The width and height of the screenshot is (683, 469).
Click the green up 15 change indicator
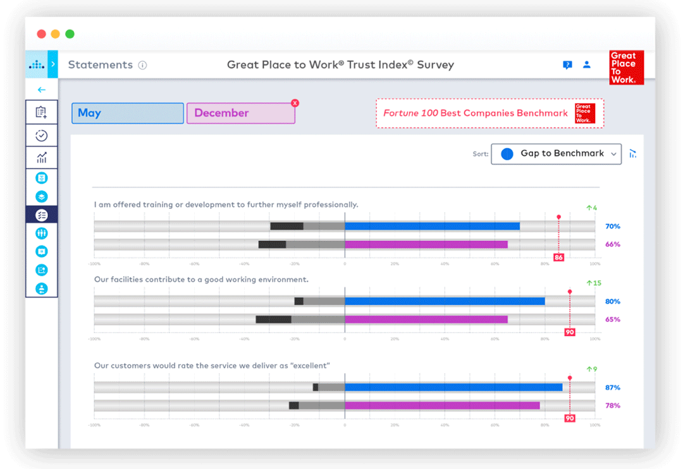[x=594, y=283]
